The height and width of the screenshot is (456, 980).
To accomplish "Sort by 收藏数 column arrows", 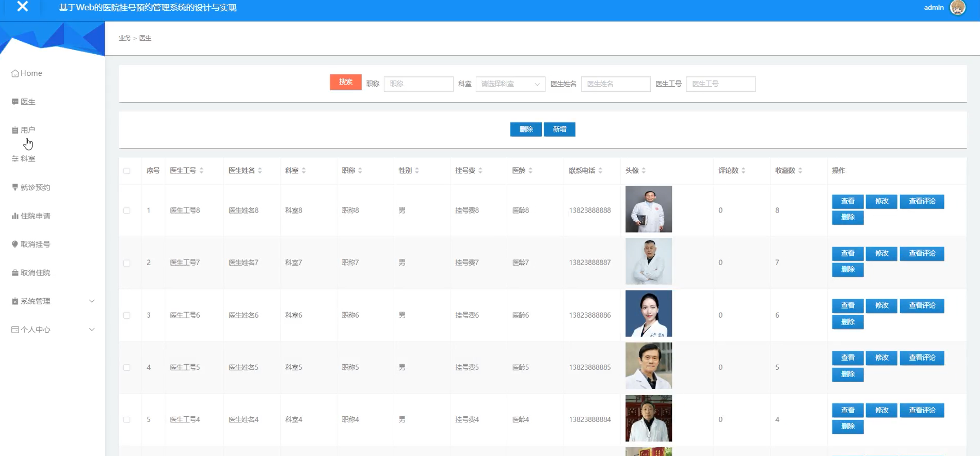I will (x=800, y=171).
